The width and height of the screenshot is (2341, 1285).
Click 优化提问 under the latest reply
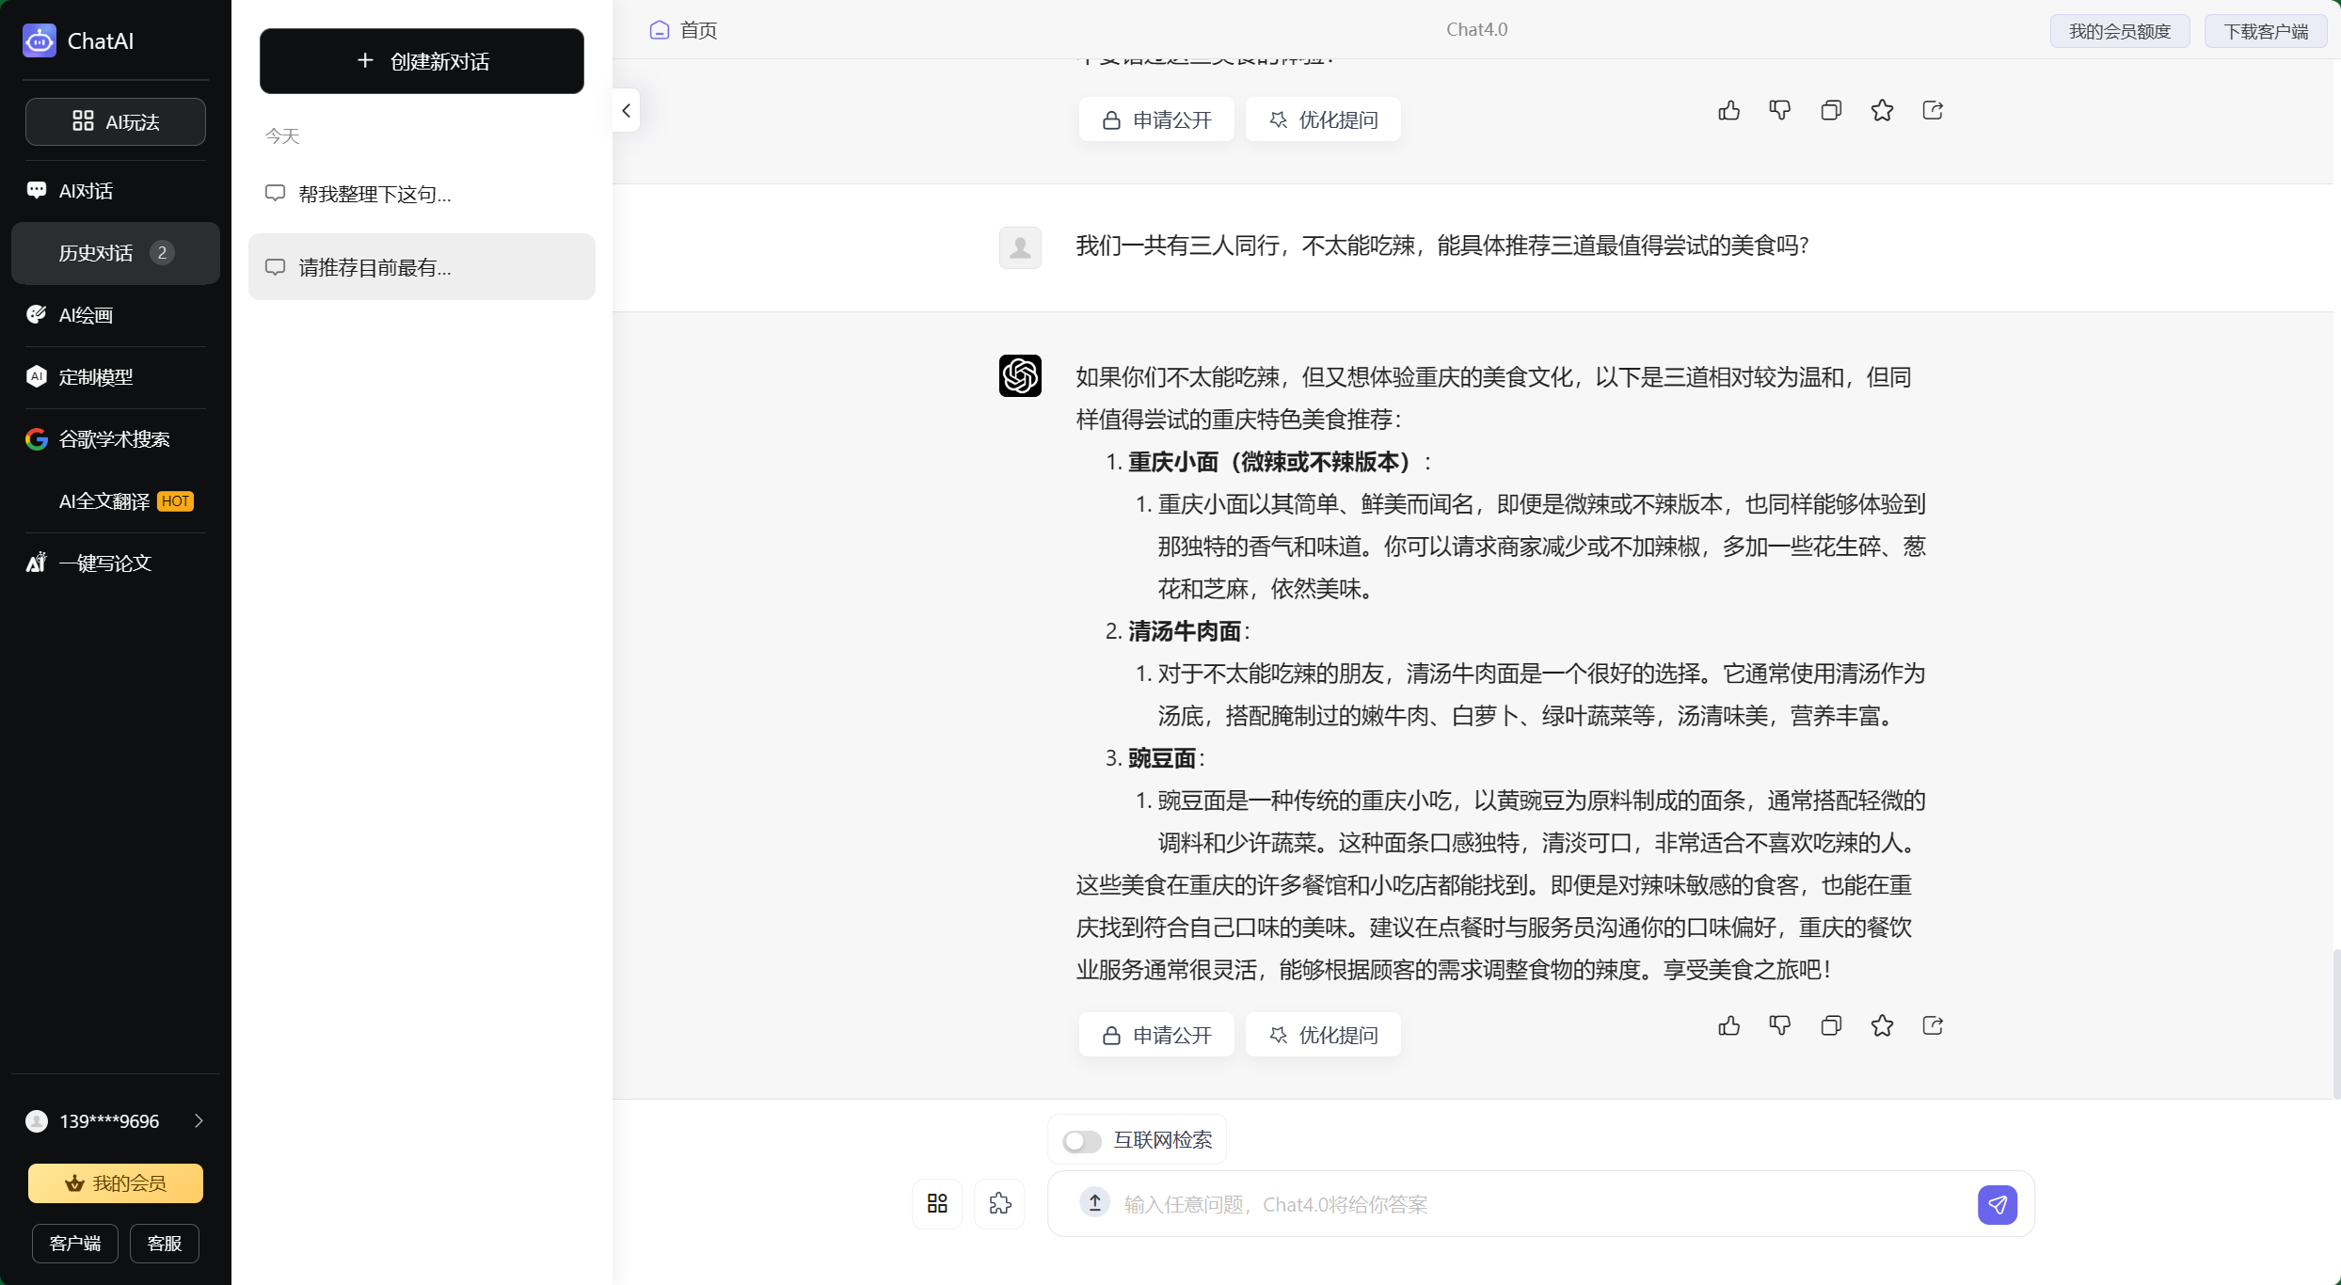tap(1323, 1035)
